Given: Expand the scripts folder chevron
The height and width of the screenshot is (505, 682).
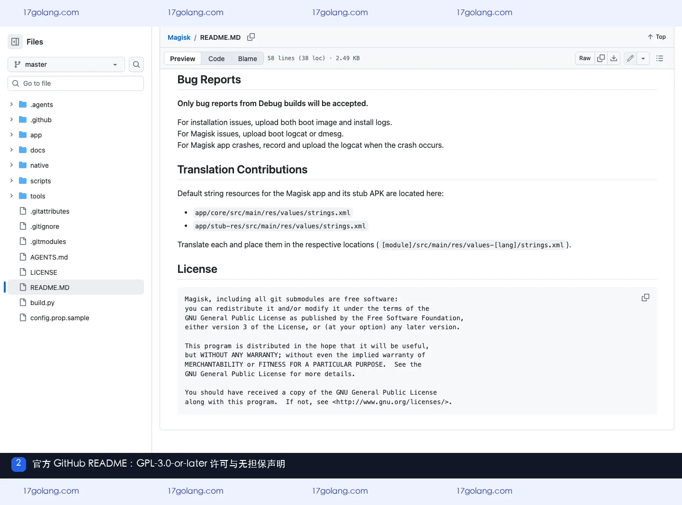Looking at the screenshot, I should [11, 180].
